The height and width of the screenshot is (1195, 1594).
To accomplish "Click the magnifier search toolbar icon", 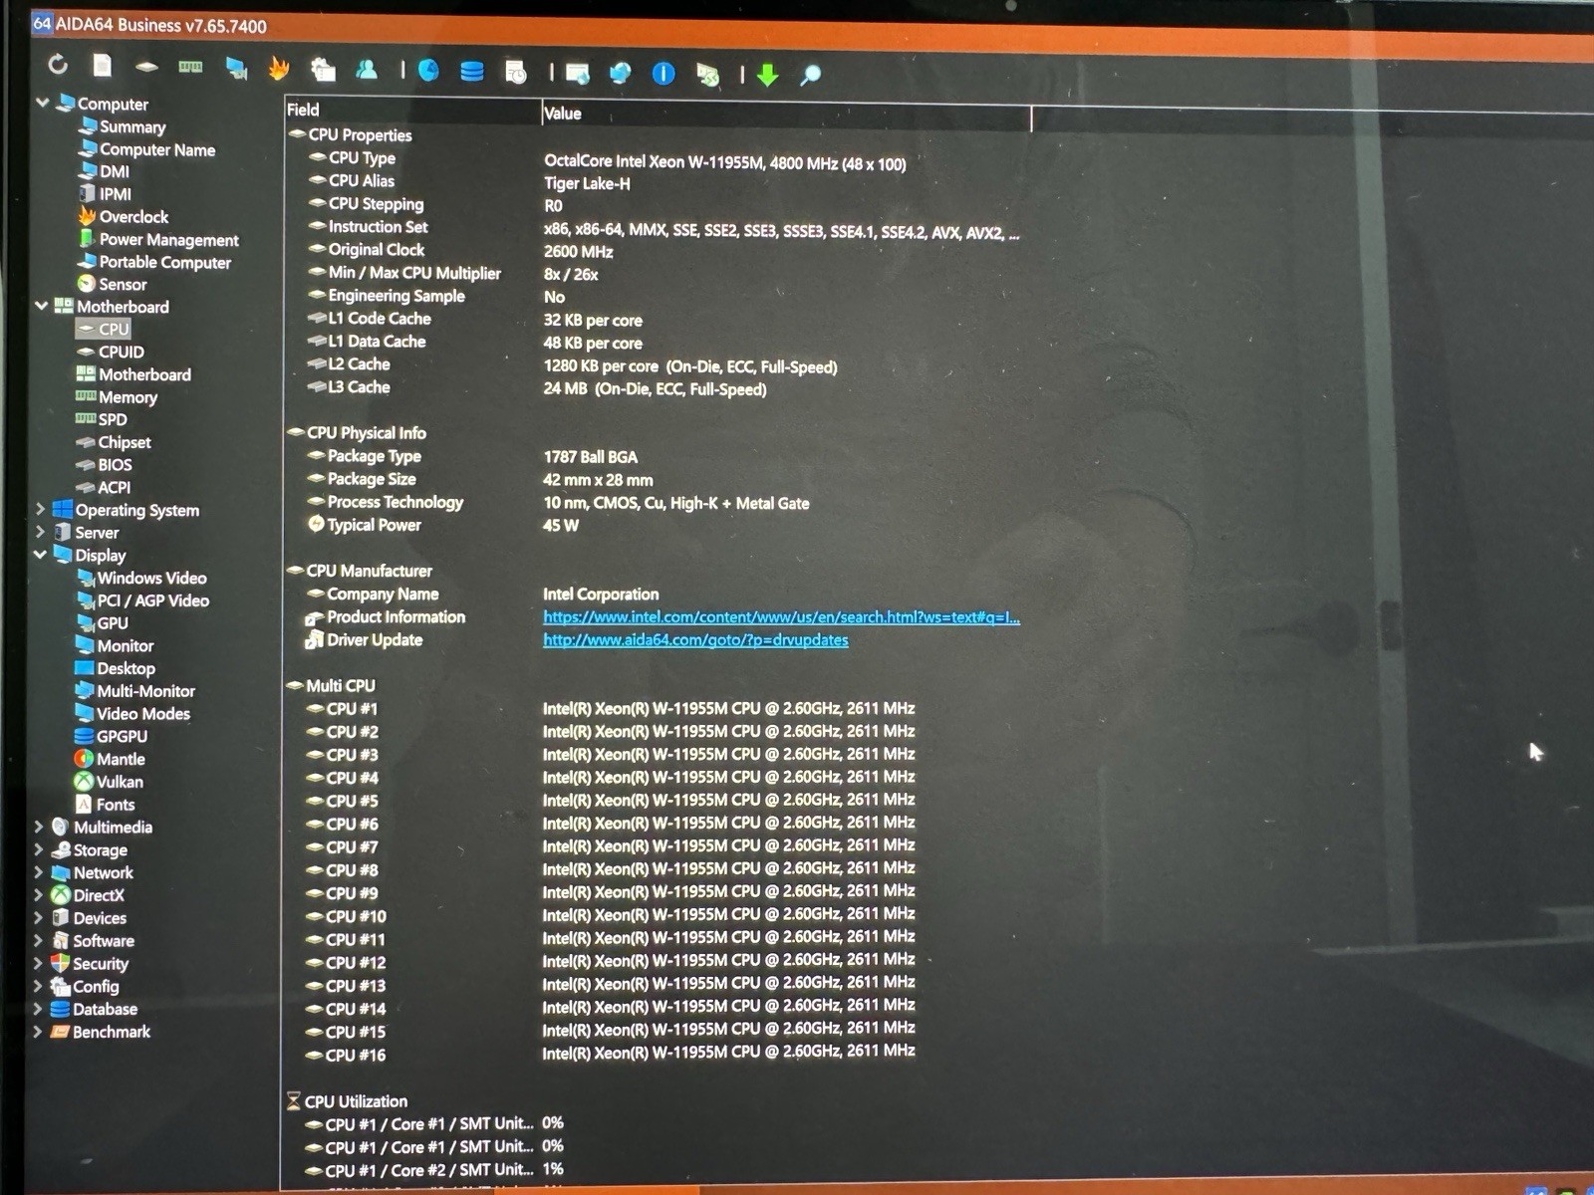I will click(x=811, y=75).
